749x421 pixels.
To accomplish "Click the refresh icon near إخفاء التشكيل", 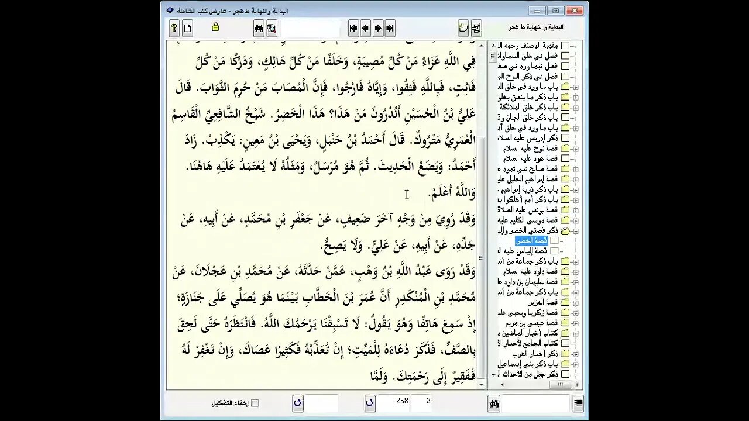I will 297,403.
